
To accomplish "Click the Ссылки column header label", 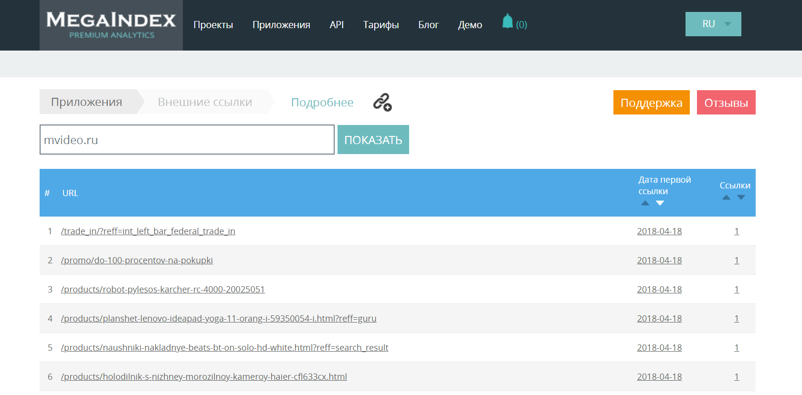I will (735, 186).
